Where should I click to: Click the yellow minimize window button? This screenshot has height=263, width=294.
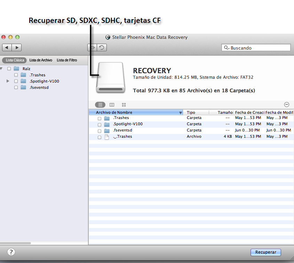tap(10, 37)
